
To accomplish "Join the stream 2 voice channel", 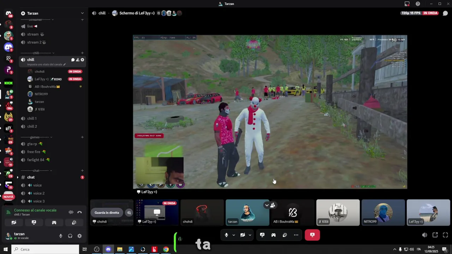I will 52,42.
